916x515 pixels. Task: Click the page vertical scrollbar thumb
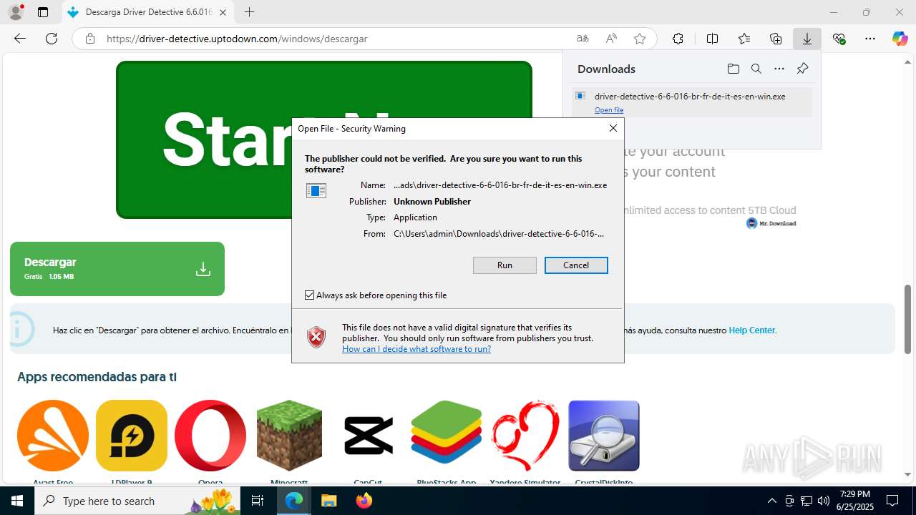[907, 318]
